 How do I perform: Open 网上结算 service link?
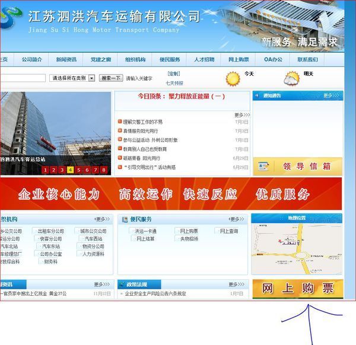click(145, 239)
